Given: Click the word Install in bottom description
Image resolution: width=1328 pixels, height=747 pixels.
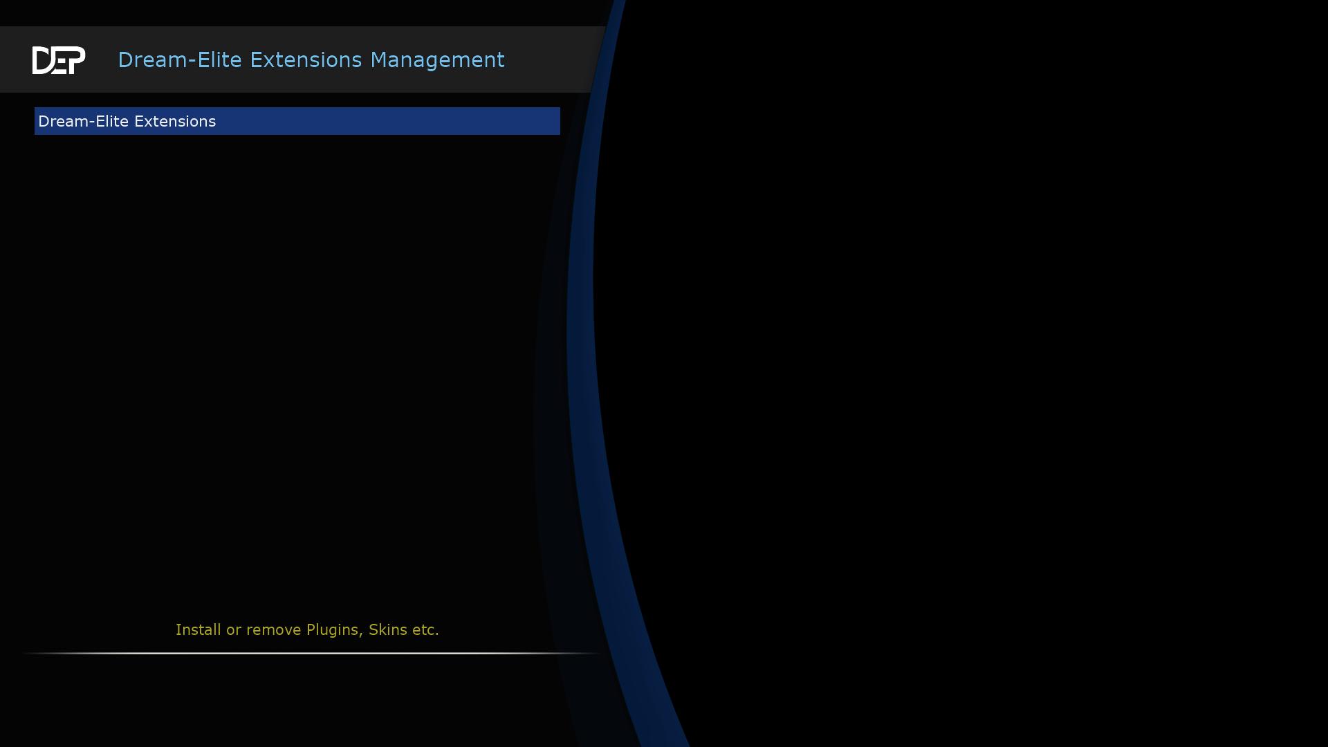Looking at the screenshot, I should click(x=198, y=629).
